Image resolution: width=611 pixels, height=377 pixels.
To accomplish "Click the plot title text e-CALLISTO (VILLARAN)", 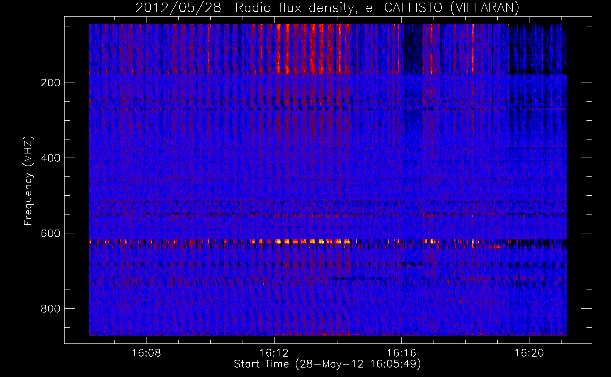I will 443,8.
